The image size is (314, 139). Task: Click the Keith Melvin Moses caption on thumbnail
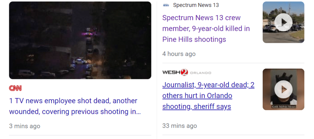(283, 107)
